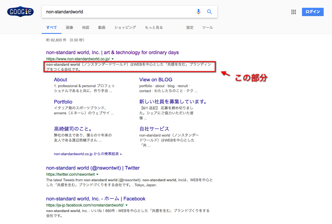This screenshot has height=224, width=332.
Task: Click the Google doodle logo
Action: tap(20, 12)
